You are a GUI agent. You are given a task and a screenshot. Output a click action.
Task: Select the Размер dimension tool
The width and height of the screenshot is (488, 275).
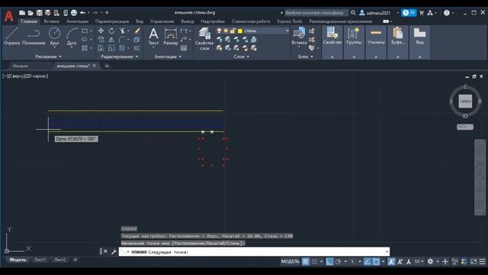pyautogui.click(x=171, y=37)
